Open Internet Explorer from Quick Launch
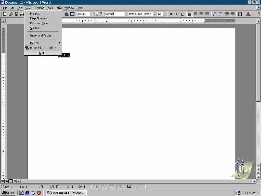The height and width of the screenshot is (196, 261). (27, 193)
